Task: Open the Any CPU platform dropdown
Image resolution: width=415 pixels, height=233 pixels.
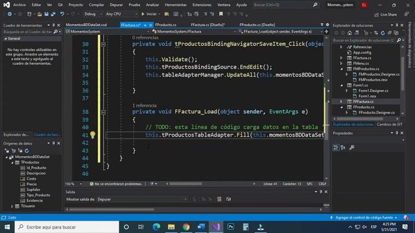Action: point(121,14)
